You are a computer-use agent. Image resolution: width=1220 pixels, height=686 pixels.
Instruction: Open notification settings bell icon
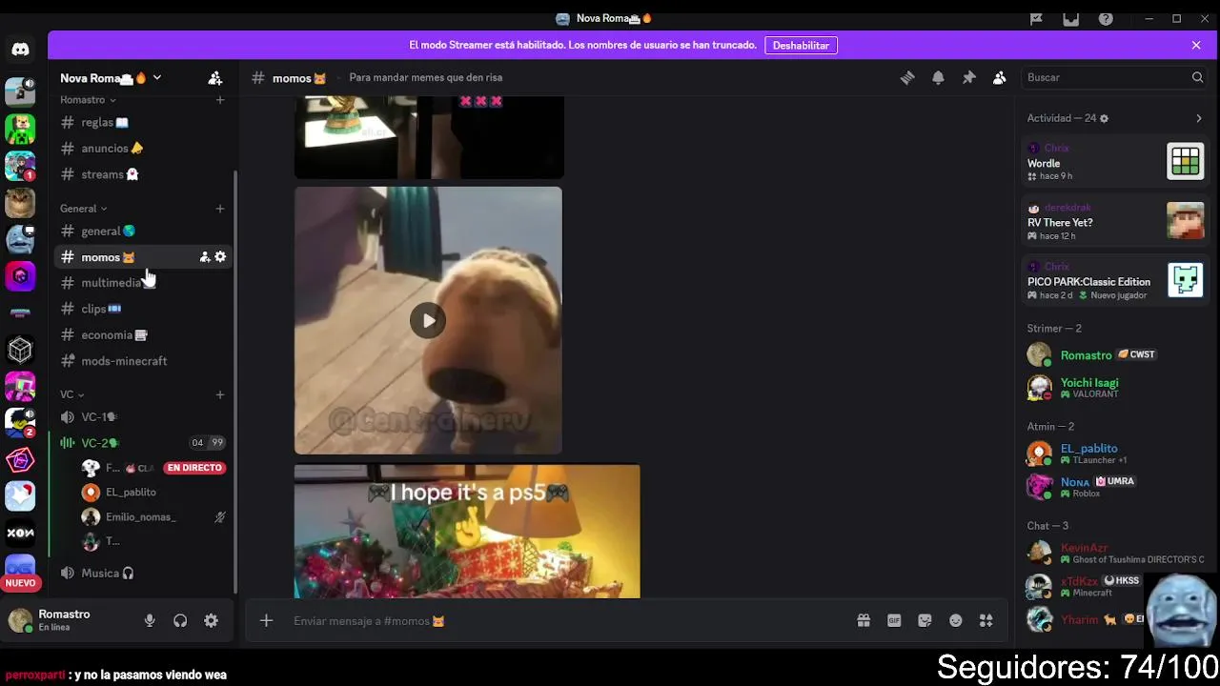coord(938,78)
